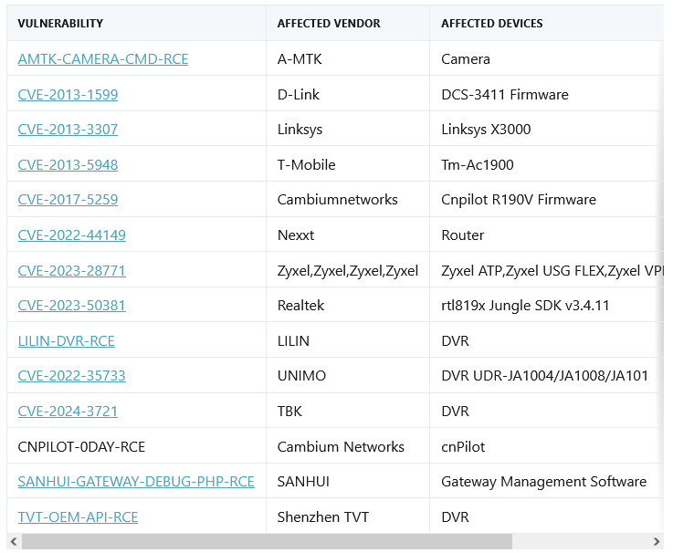This screenshot has width=673, height=553.
Task: Click the CVE-2013-3307 vulnerability link
Action: 68,130
